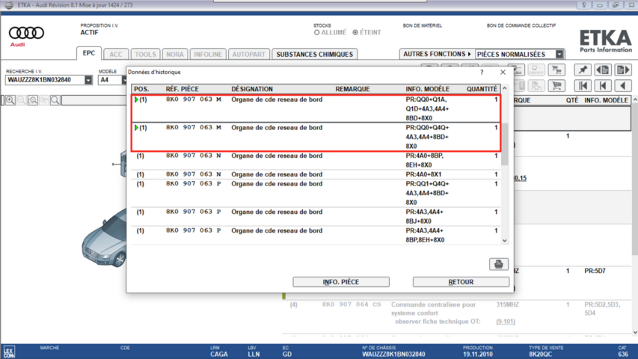Click the ETKA title bar help icon
Screen dimensions: 638x359
click(x=584, y=5)
